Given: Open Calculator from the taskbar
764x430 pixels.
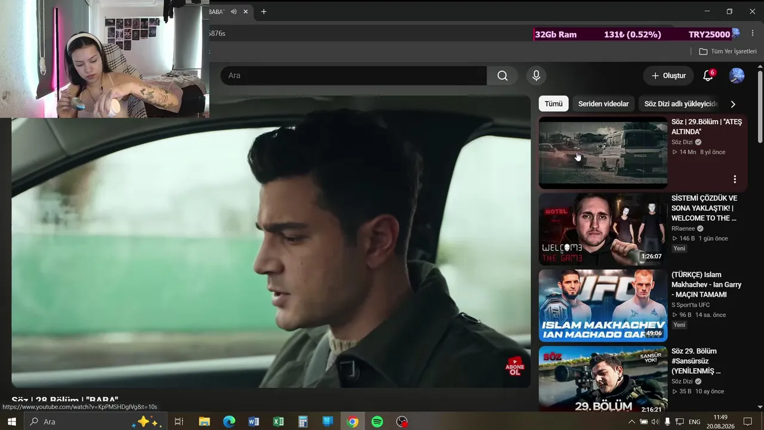Looking at the screenshot, I should pos(303,422).
